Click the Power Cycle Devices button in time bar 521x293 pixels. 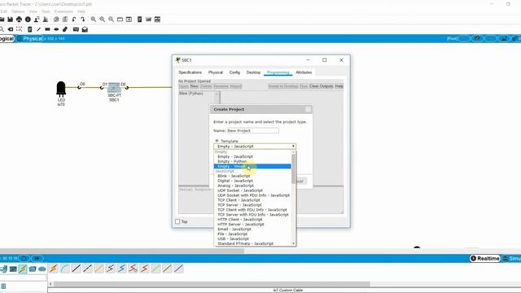(x=24, y=258)
